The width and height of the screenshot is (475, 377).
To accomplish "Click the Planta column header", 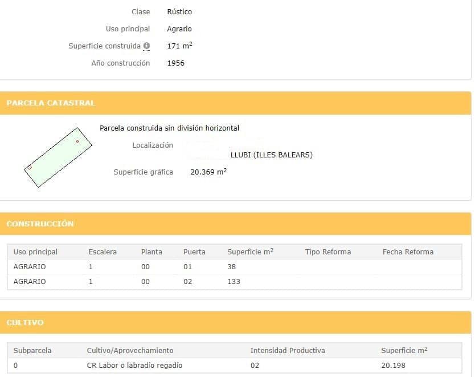I will (x=150, y=252).
